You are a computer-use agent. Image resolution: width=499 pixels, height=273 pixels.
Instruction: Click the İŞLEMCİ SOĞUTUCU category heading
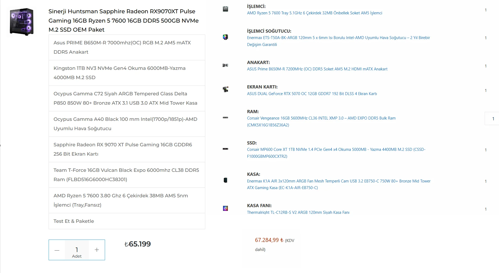click(x=269, y=31)
